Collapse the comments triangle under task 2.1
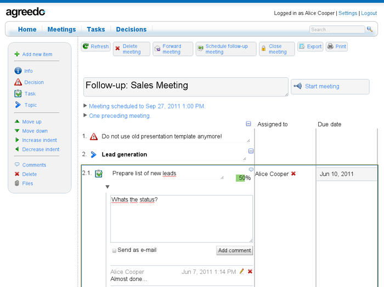 [x=108, y=187]
